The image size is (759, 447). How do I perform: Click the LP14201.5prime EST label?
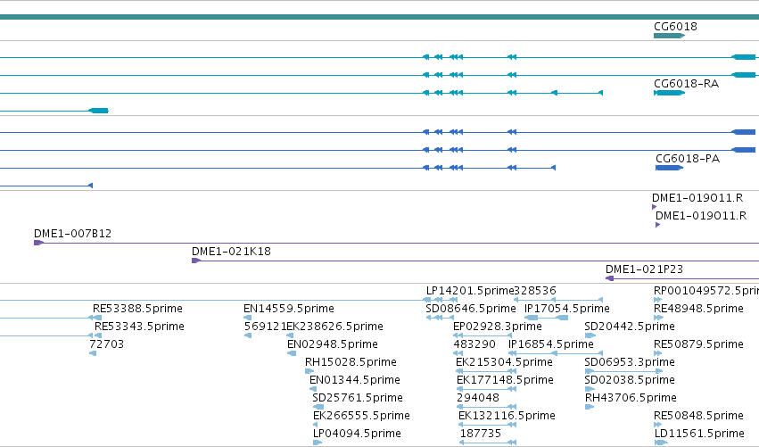click(x=469, y=291)
